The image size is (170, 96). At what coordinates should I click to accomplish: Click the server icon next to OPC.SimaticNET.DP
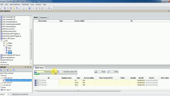[x=1, y=17]
